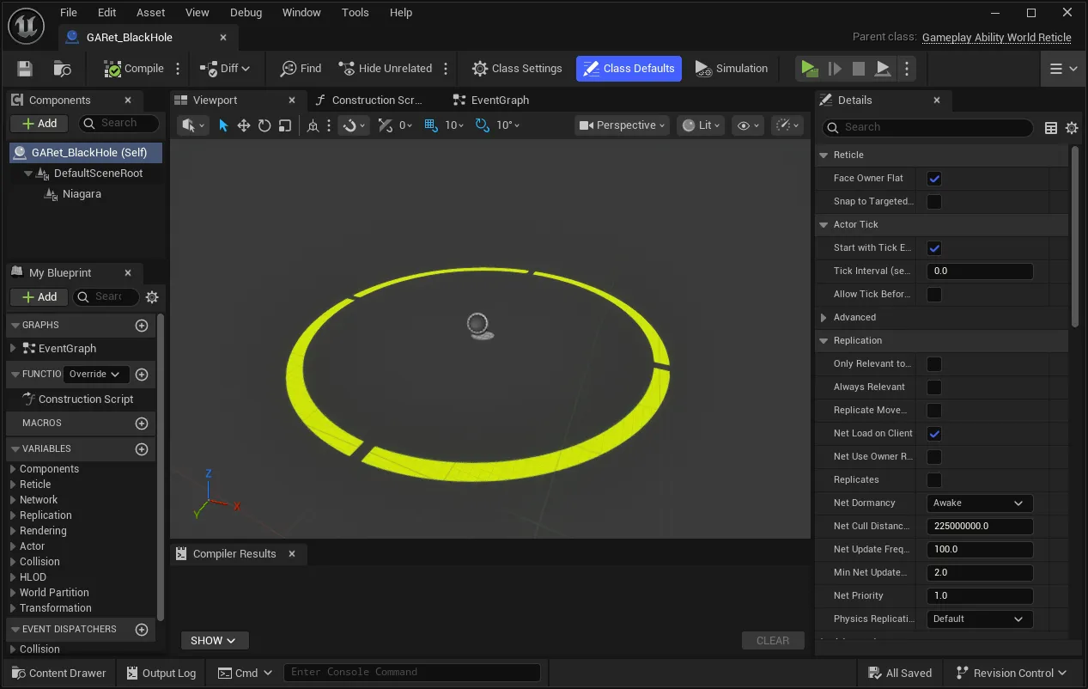
Task: Add a new component
Action: (x=40, y=124)
